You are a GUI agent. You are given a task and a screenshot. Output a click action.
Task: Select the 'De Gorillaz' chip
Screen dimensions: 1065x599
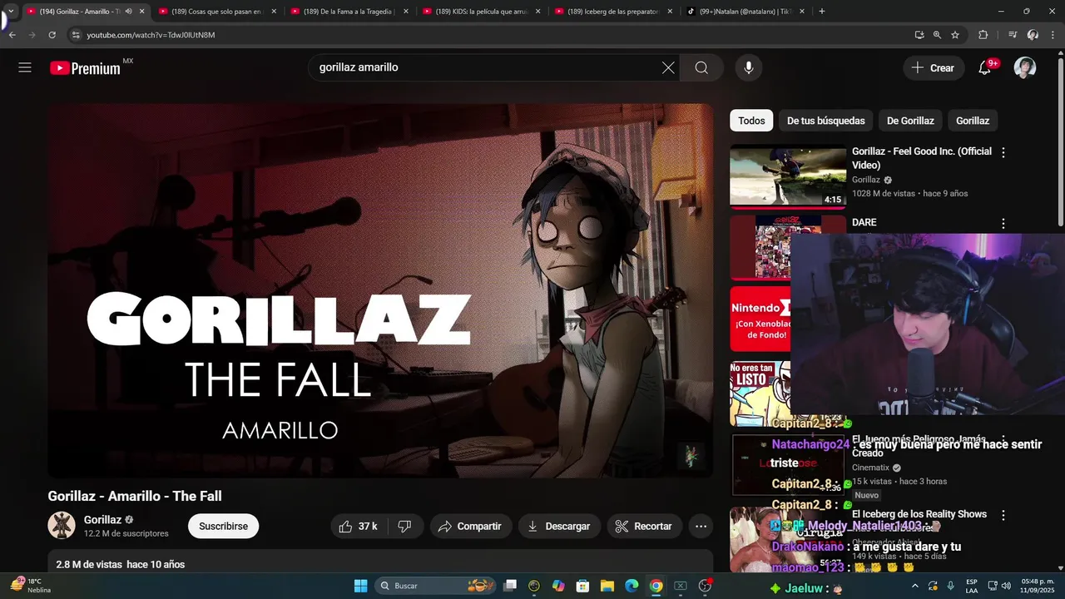click(x=910, y=121)
